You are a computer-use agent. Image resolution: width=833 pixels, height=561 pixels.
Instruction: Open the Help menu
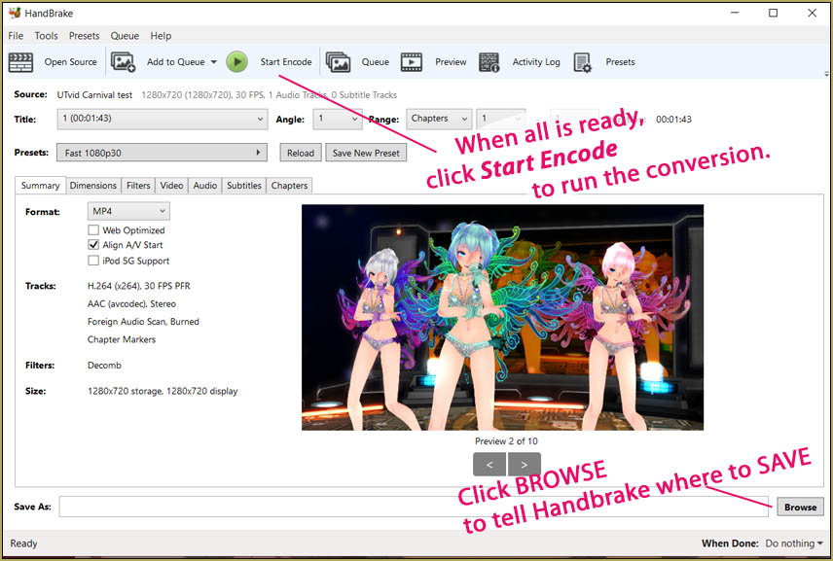[161, 36]
